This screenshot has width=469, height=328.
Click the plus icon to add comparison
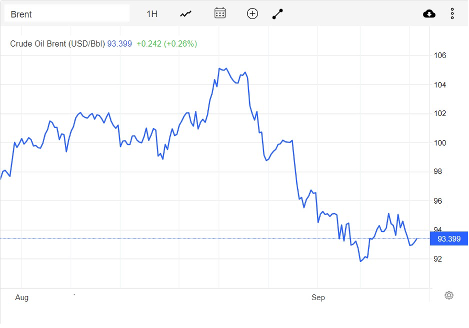click(253, 13)
